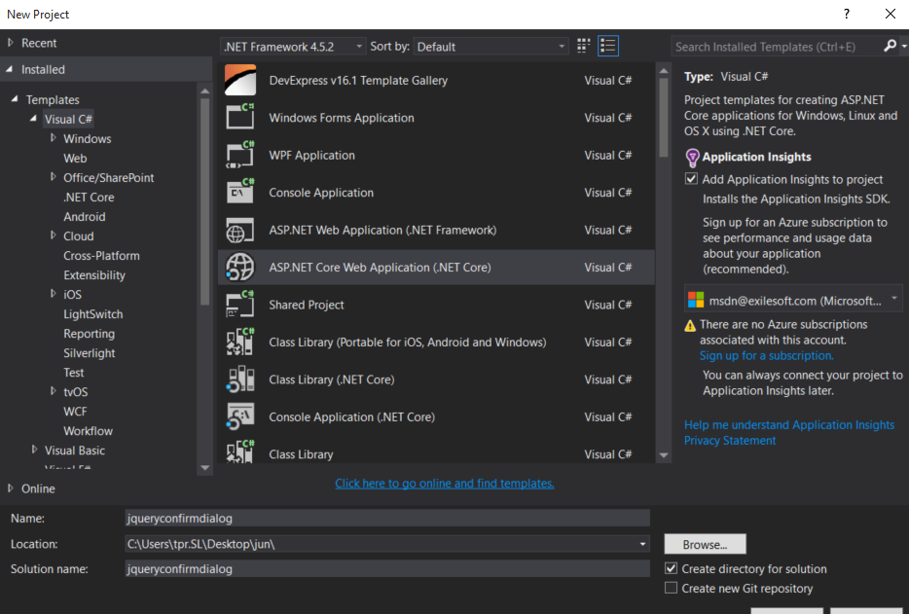Collapse the Templates tree node
Viewport: 909px width, 614px height.
pos(15,99)
